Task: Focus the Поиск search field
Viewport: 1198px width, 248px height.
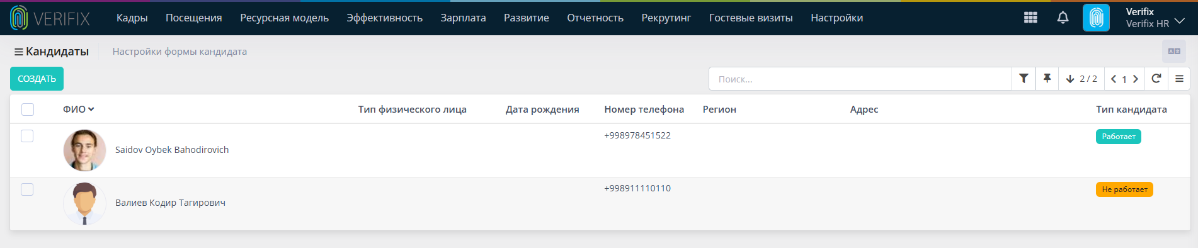Action: pyautogui.click(x=860, y=79)
